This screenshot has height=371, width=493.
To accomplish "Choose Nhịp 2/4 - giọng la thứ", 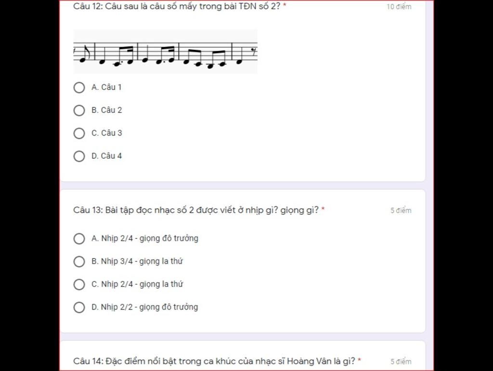I will click(79, 284).
